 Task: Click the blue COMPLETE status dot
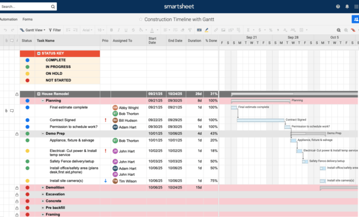27,60
